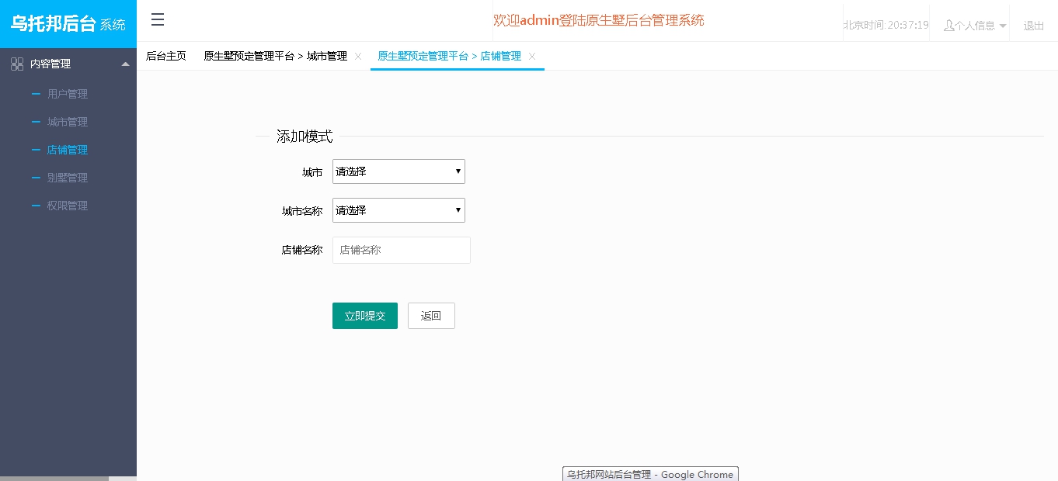Open 用户管理 in the sidebar
Screen dimensions: 1058x481
(x=68, y=94)
